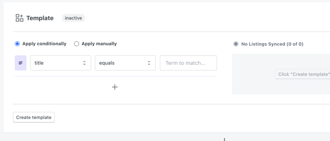Image resolution: width=330 pixels, height=141 pixels.
Task: Click the up-down arrows on title selector
Action: (x=84, y=63)
